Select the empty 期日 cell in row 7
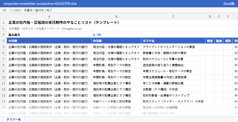The image size is (238, 122). pos(228,59)
